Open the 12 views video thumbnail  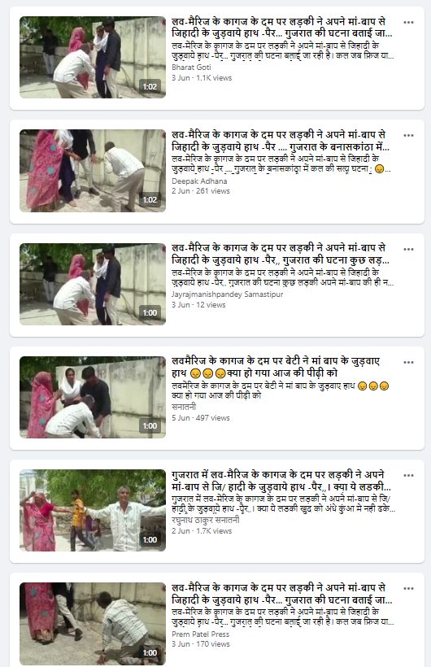93,284
